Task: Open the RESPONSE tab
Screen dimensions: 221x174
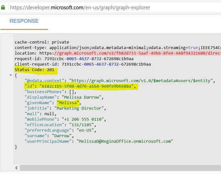Action: coord(24,21)
